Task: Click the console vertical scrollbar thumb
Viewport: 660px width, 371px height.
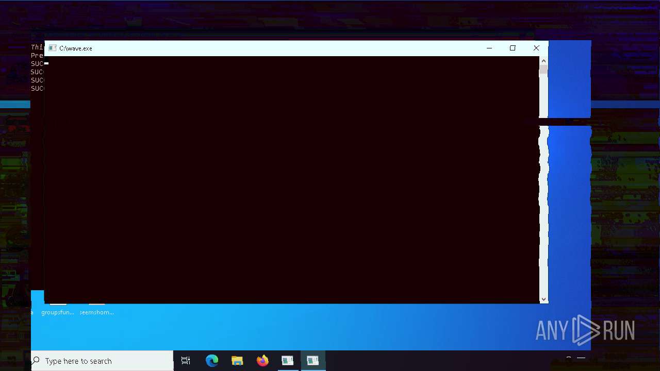Action: [543, 71]
